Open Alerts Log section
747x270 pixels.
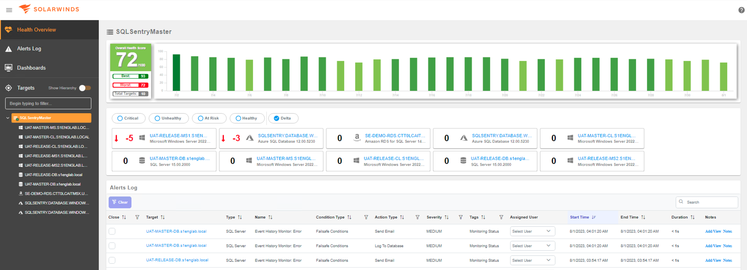click(49, 49)
